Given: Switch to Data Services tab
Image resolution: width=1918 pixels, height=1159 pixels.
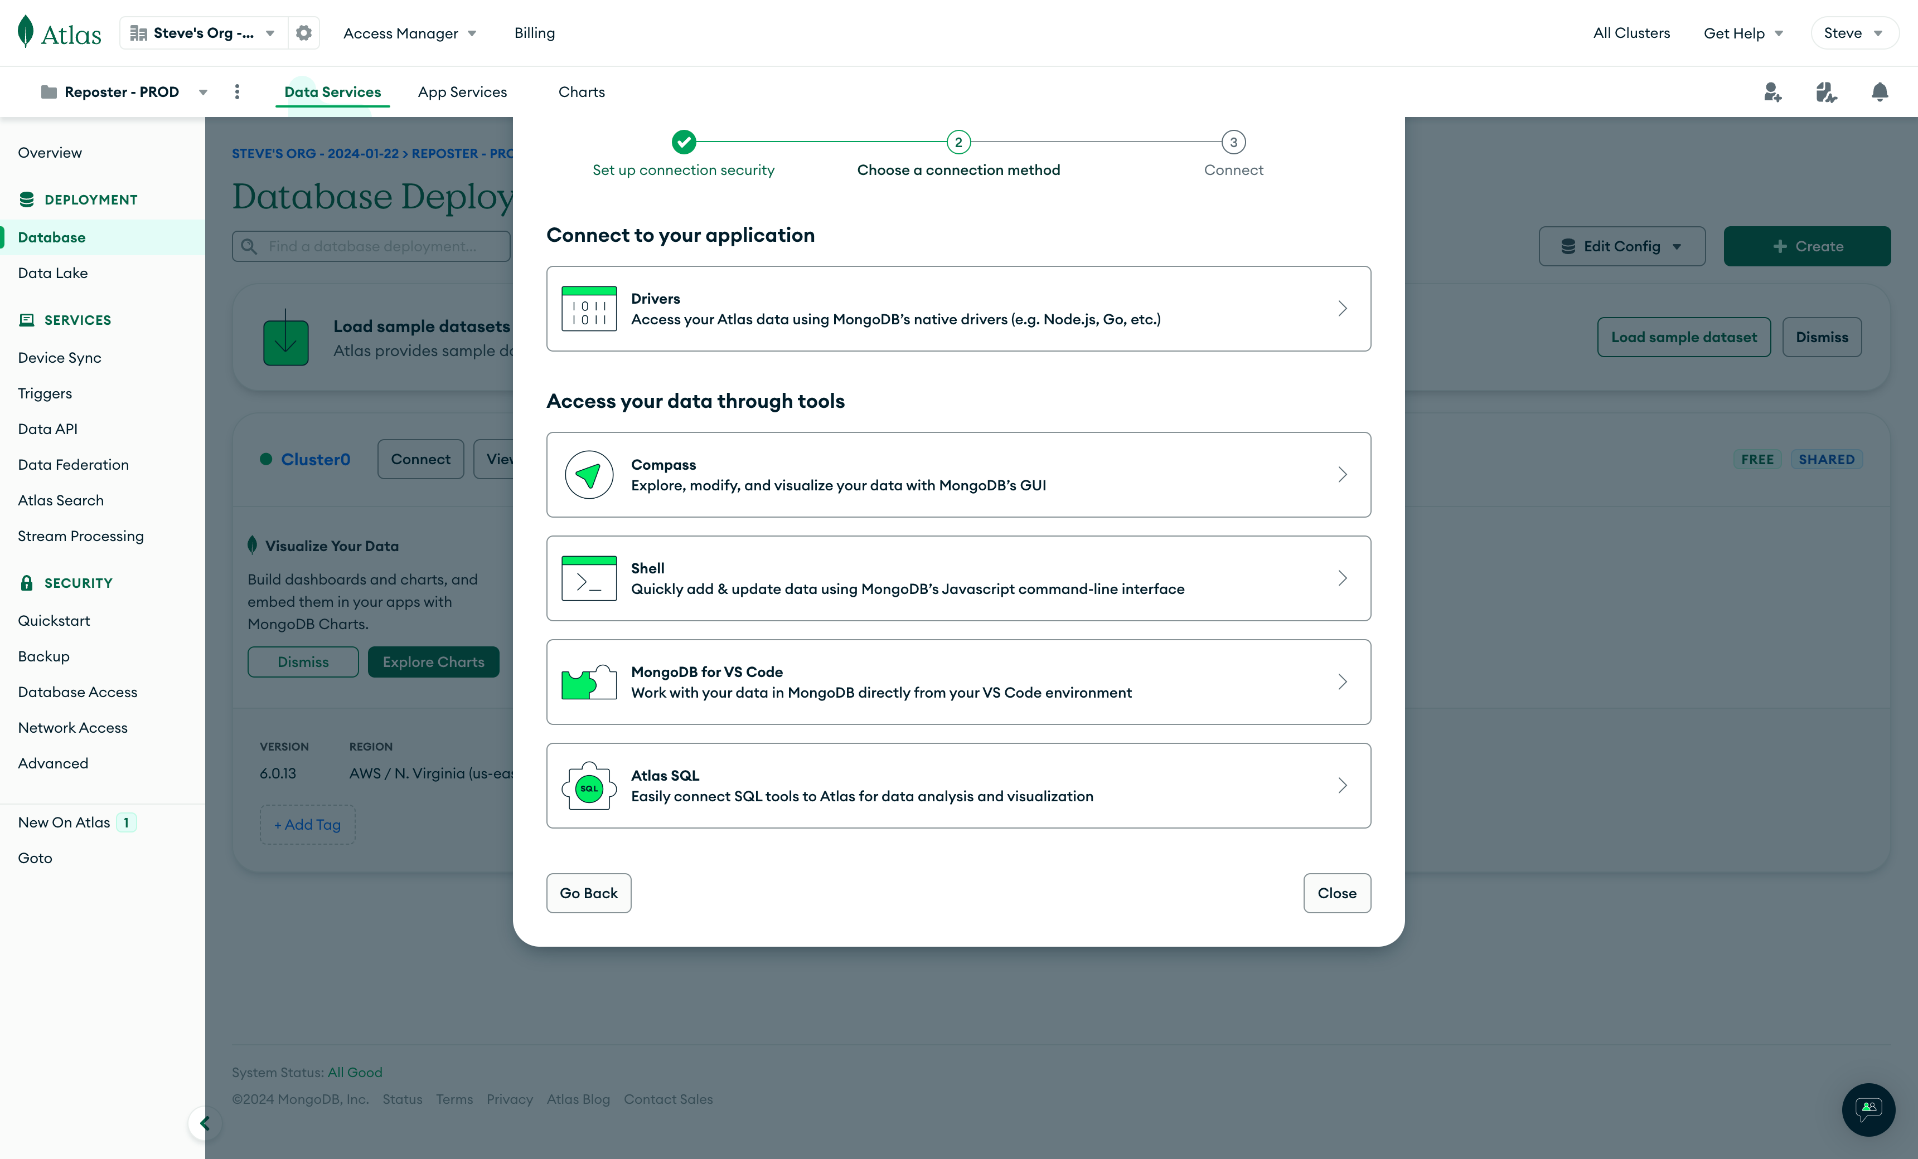Looking at the screenshot, I should point(332,92).
